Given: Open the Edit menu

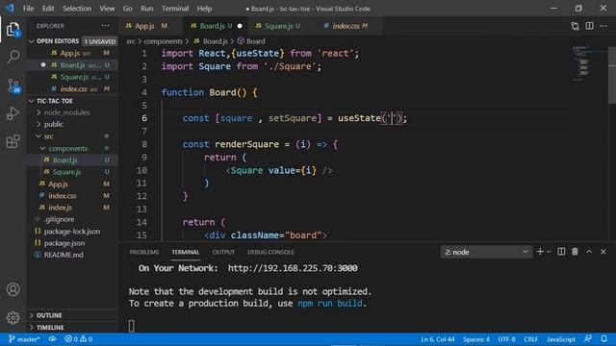Looking at the screenshot, I should [48, 9].
